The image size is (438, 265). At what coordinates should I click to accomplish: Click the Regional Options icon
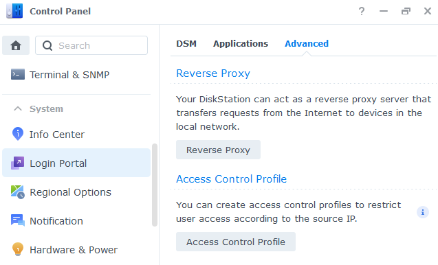point(18,192)
